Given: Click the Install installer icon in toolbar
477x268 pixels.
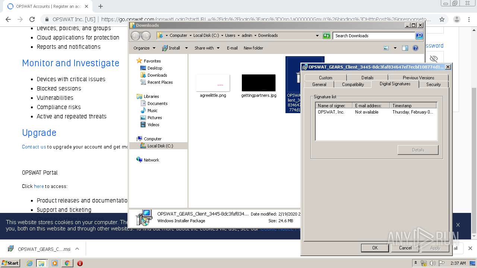Looking at the screenshot, I should pyautogui.click(x=165, y=48).
